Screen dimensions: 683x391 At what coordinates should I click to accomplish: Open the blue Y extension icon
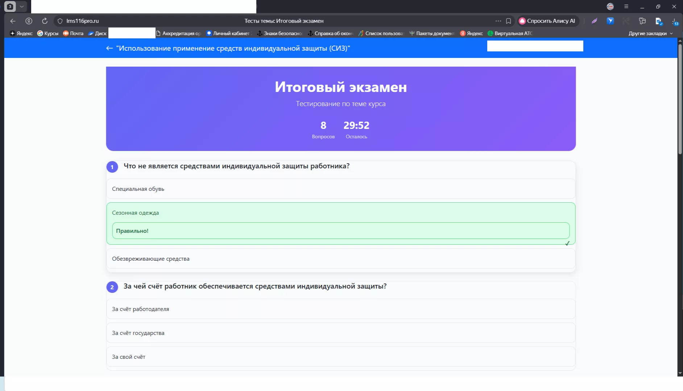click(x=610, y=21)
